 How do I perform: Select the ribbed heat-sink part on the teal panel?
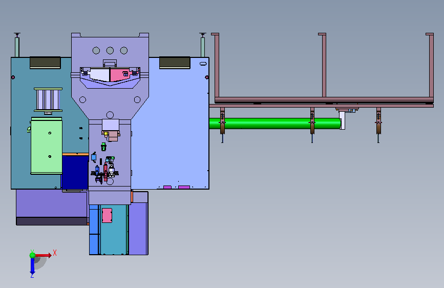[48, 100]
